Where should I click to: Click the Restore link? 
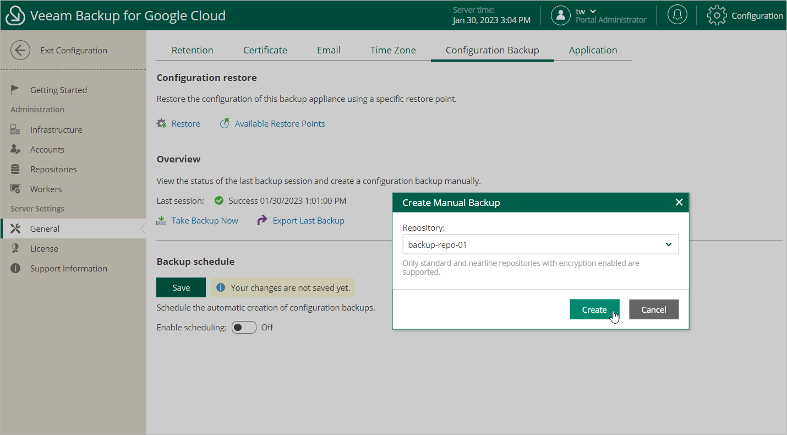pyautogui.click(x=186, y=123)
